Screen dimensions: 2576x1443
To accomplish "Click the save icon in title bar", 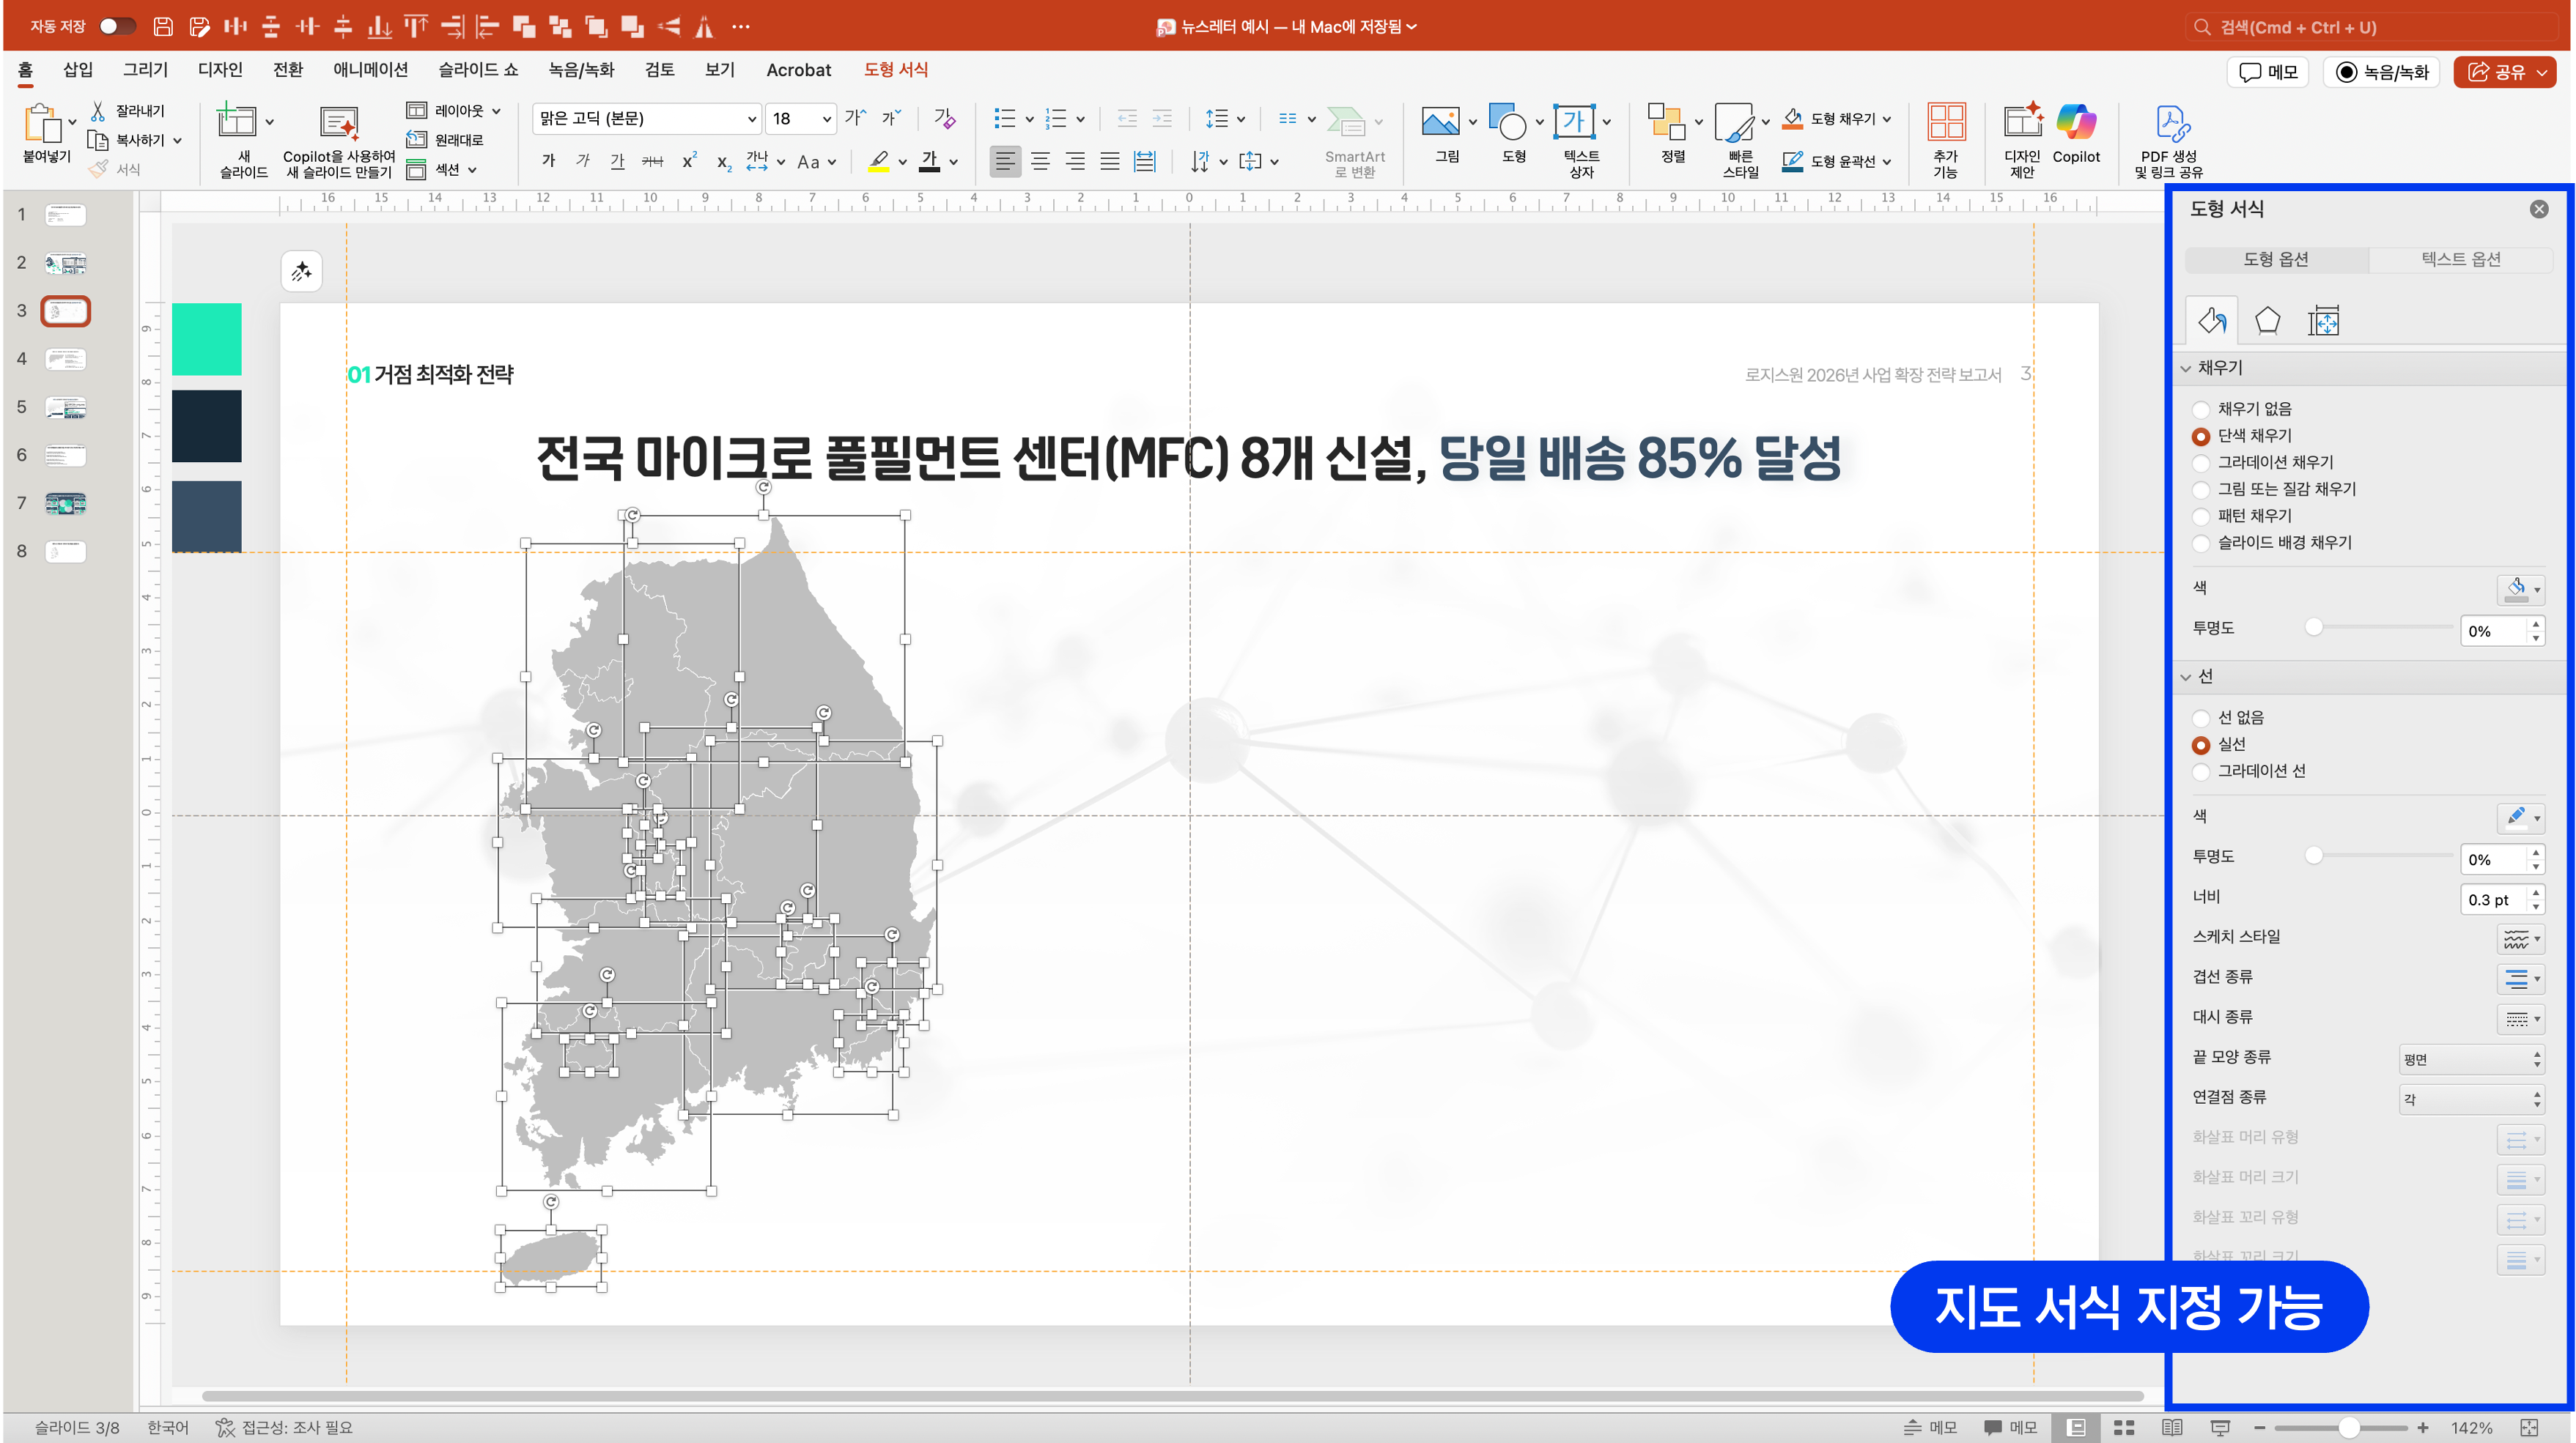I will click(x=163, y=27).
